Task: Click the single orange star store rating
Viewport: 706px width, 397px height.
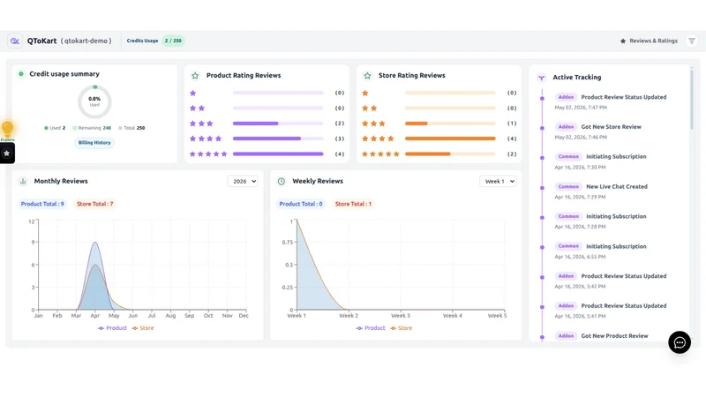Action: [x=365, y=94]
